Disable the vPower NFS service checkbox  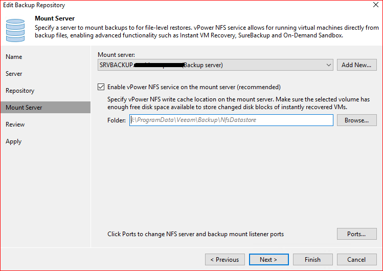[101, 87]
